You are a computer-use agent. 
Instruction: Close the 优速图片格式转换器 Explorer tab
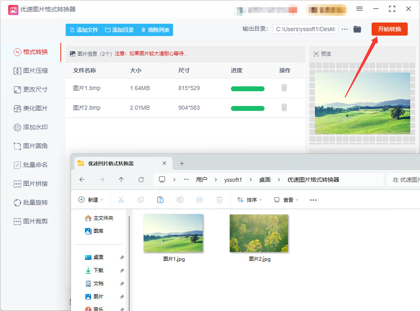[x=164, y=163]
